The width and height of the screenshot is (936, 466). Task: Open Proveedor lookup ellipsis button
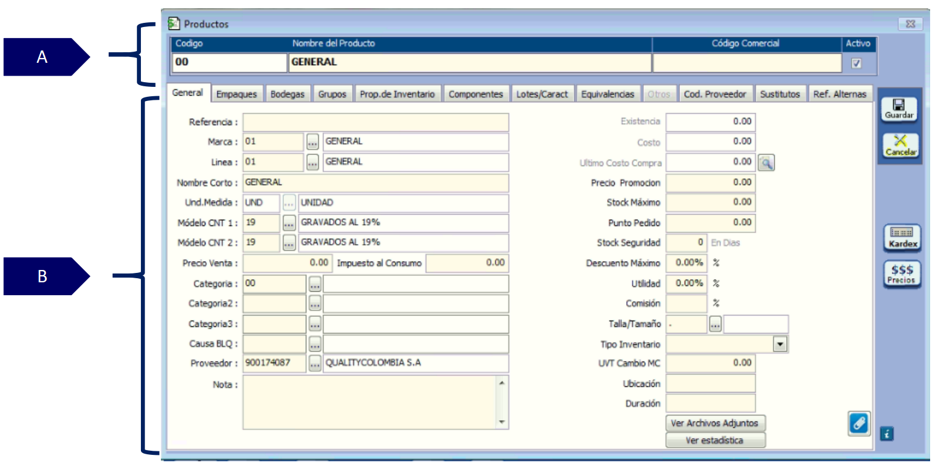pyautogui.click(x=315, y=363)
